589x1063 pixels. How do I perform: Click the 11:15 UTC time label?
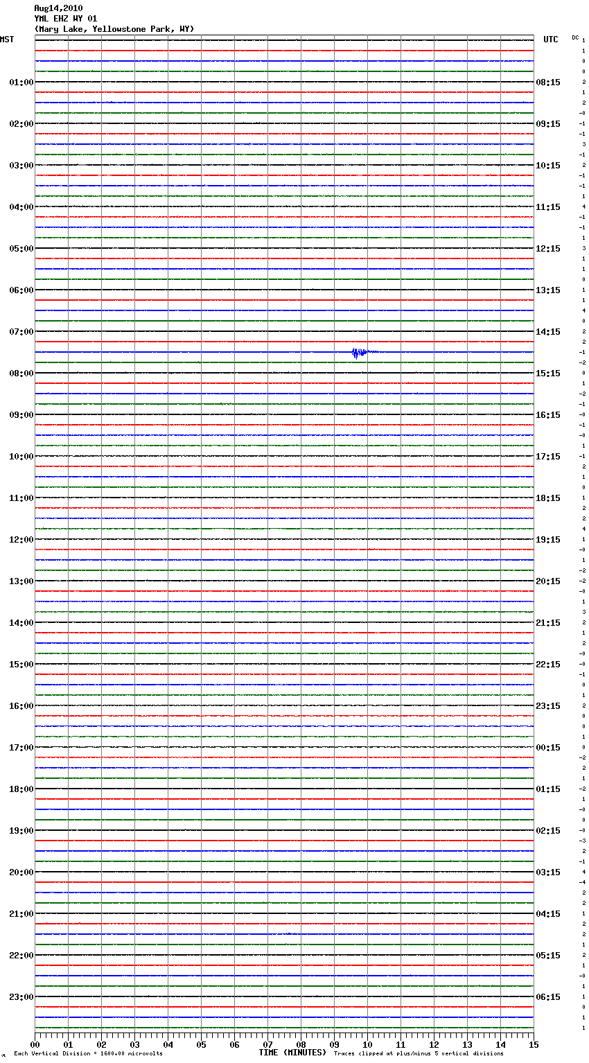click(548, 207)
